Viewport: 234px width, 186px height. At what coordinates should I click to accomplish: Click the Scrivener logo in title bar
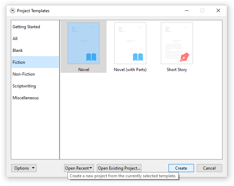(x=13, y=11)
